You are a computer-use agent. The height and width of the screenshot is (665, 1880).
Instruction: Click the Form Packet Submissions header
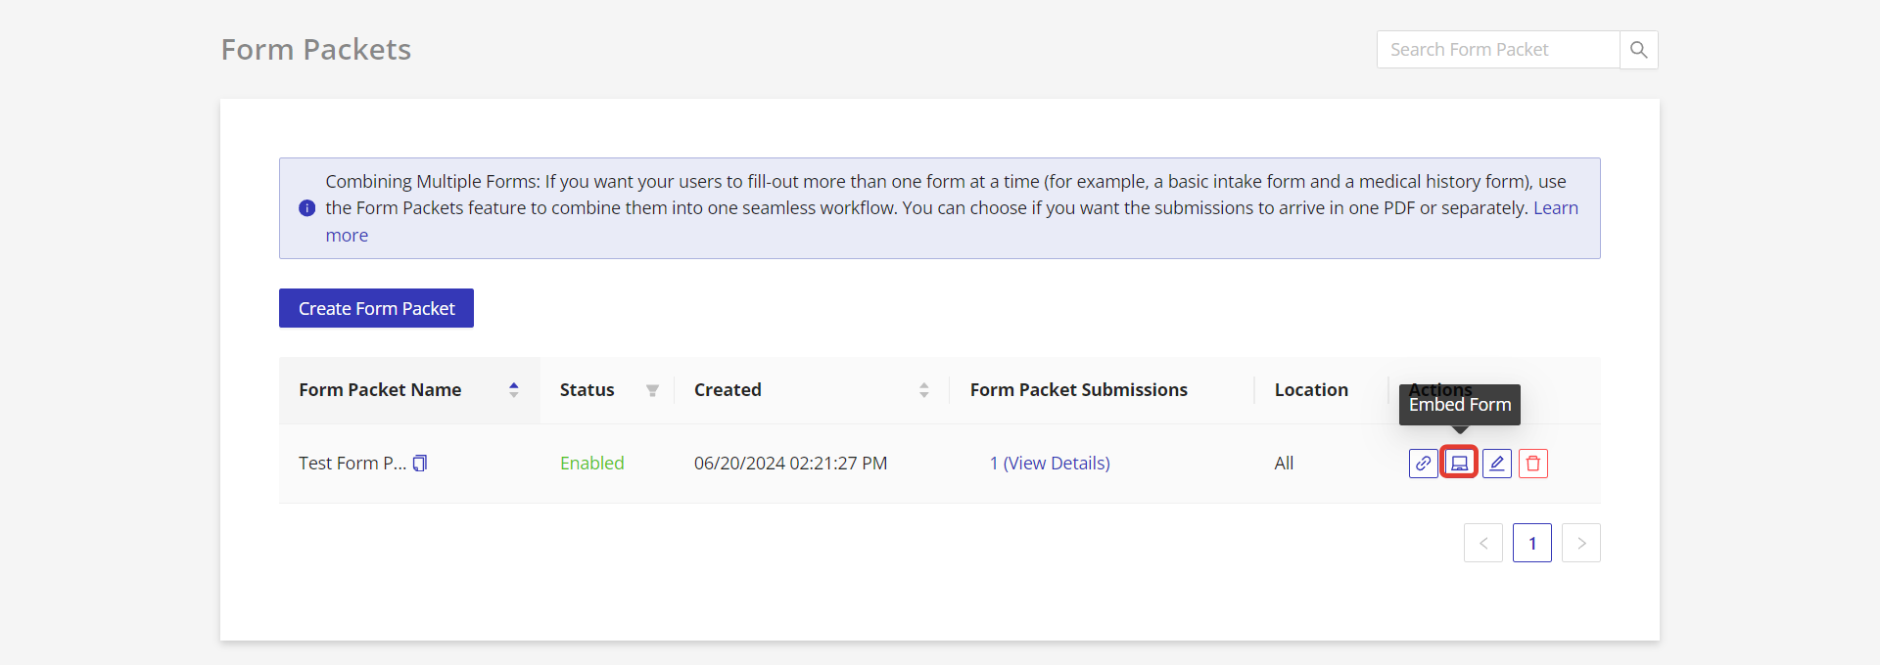point(1078,390)
